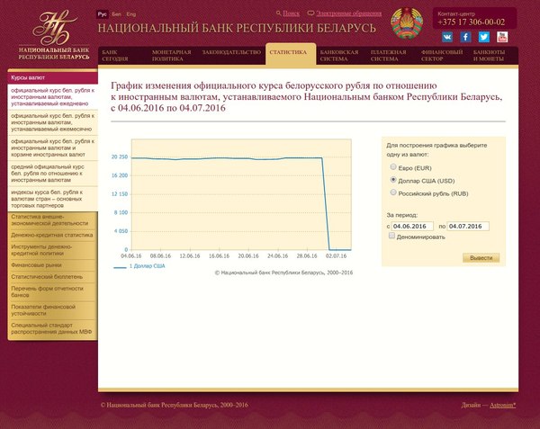Click the 20 250 y-axis label
Screen dimensions: 540x429
[x=119, y=156]
